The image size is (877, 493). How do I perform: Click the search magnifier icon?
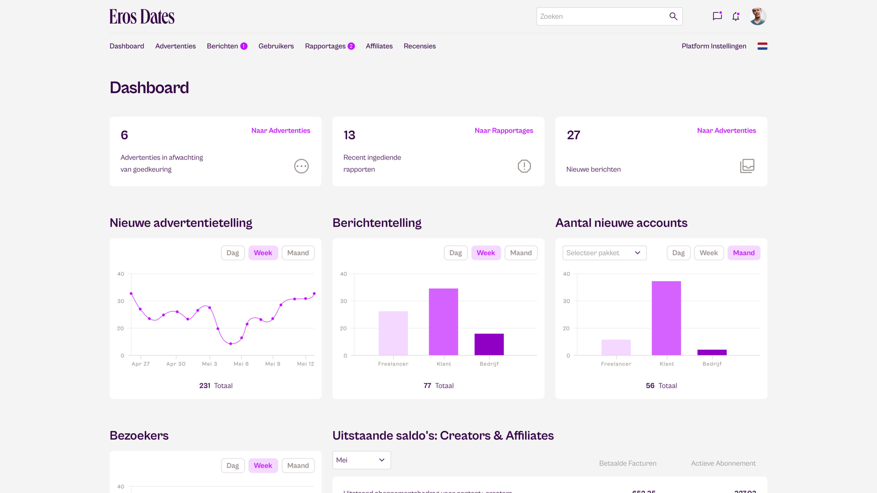click(x=673, y=16)
